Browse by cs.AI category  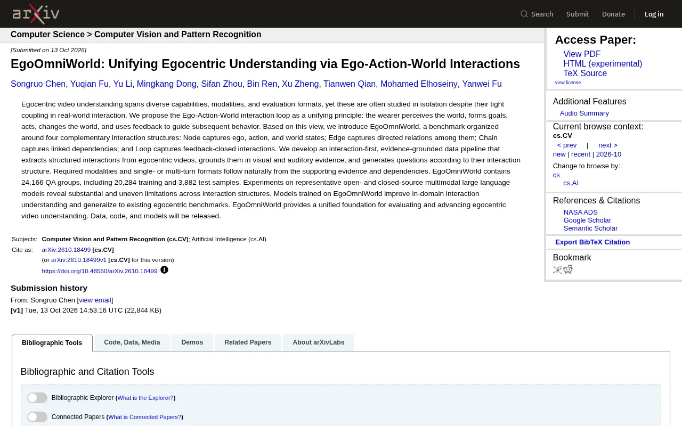[x=571, y=183]
